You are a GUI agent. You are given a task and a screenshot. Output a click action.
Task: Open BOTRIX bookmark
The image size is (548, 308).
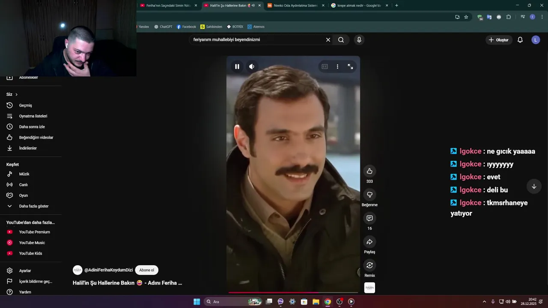235,27
